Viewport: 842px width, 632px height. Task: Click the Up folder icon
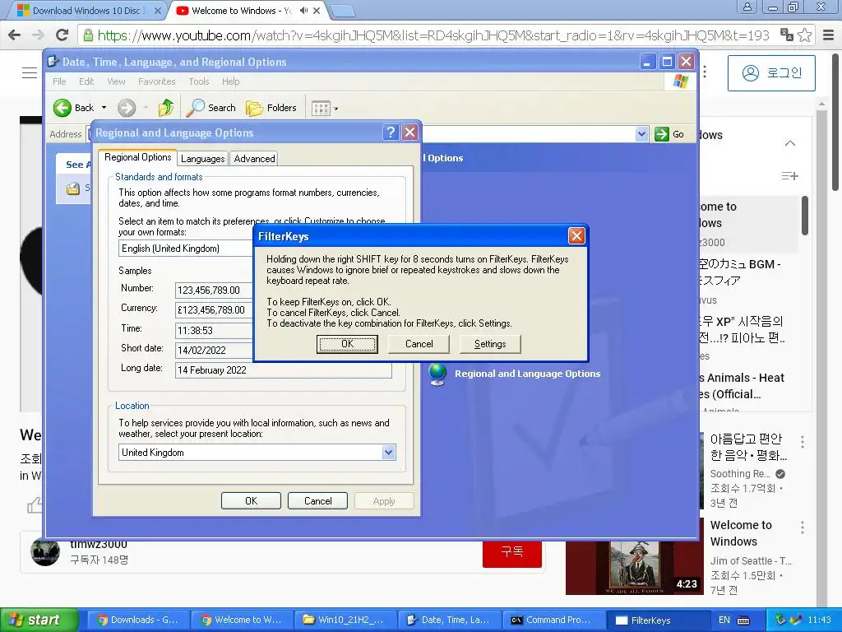(x=166, y=108)
